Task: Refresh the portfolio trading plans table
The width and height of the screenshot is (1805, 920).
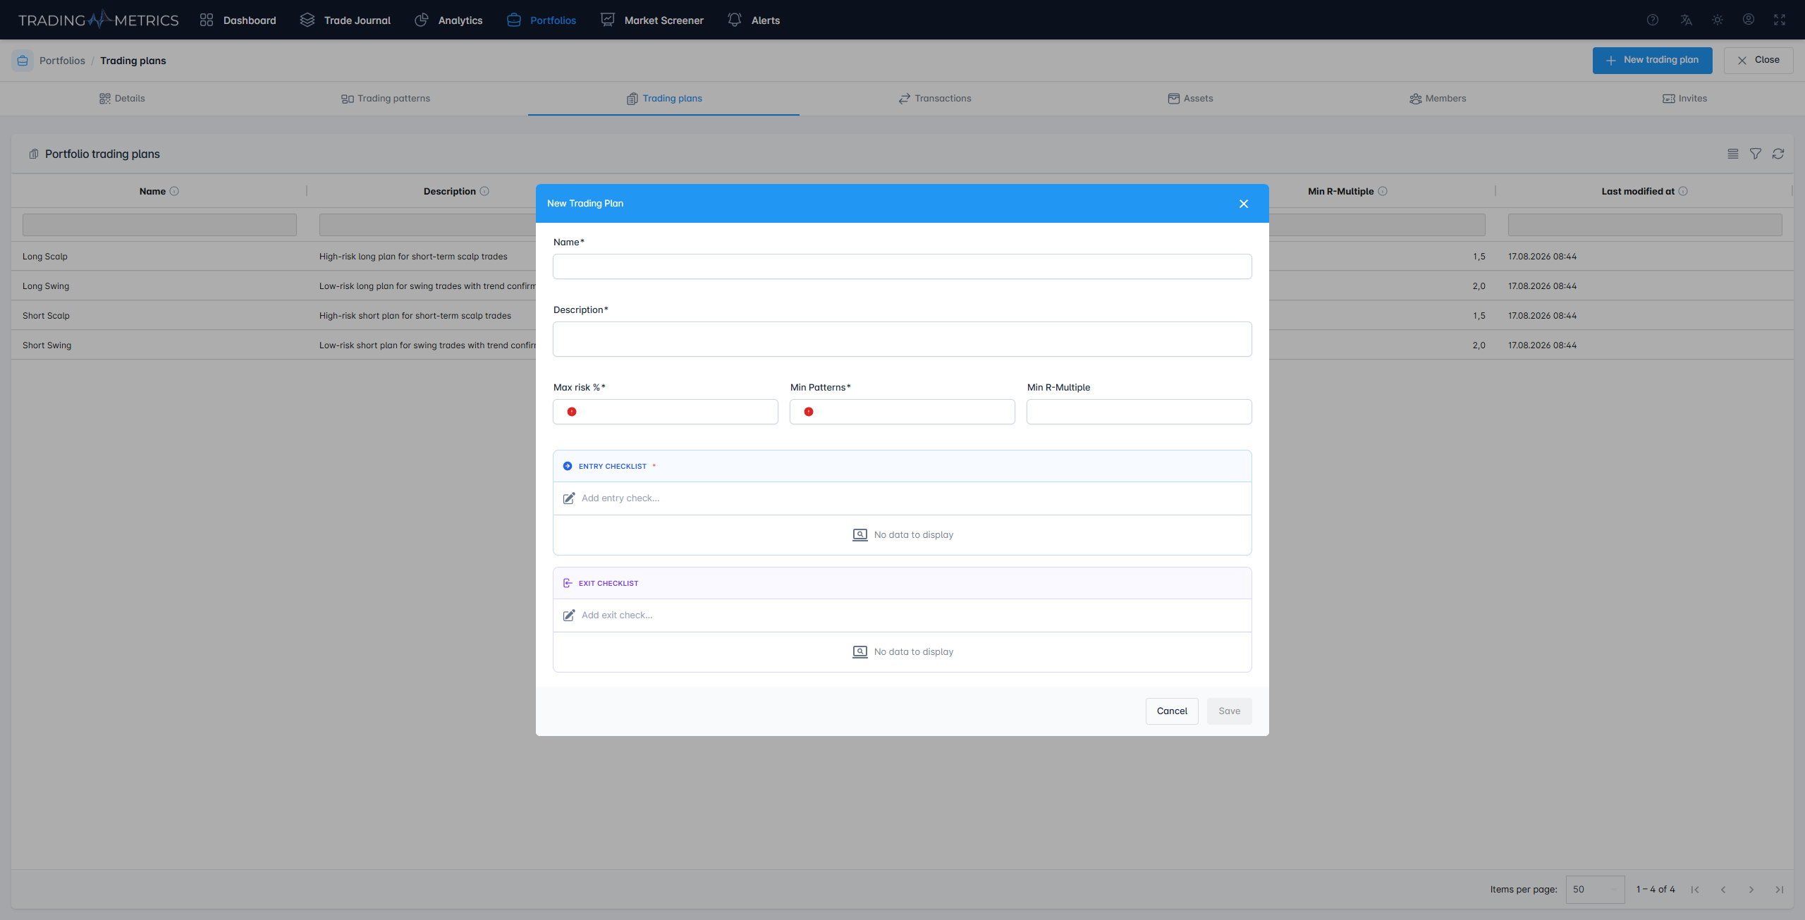Action: click(x=1778, y=154)
